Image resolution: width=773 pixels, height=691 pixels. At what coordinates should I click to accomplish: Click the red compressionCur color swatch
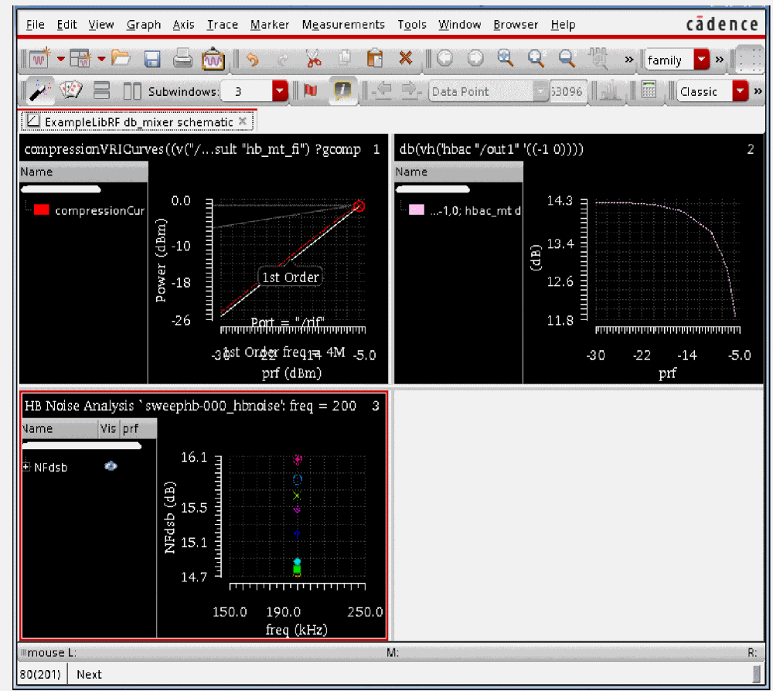[42, 210]
